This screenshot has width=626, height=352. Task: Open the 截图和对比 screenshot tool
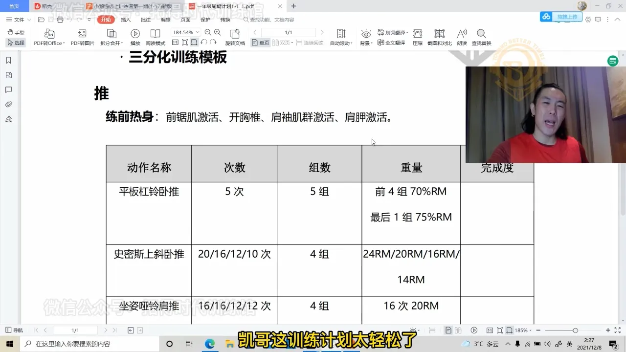439,34
